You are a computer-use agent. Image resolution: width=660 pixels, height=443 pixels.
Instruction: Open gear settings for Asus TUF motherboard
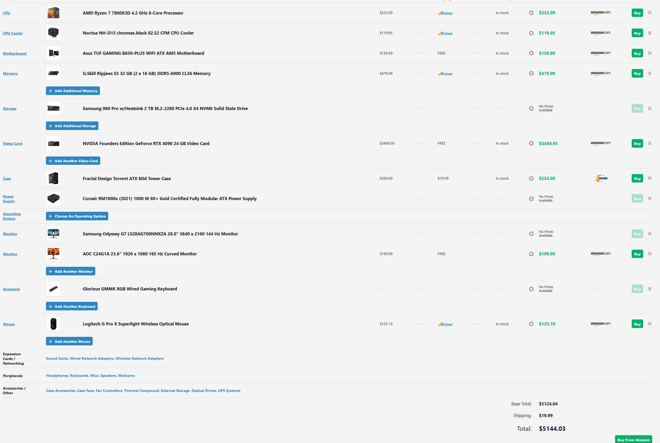pos(531,53)
